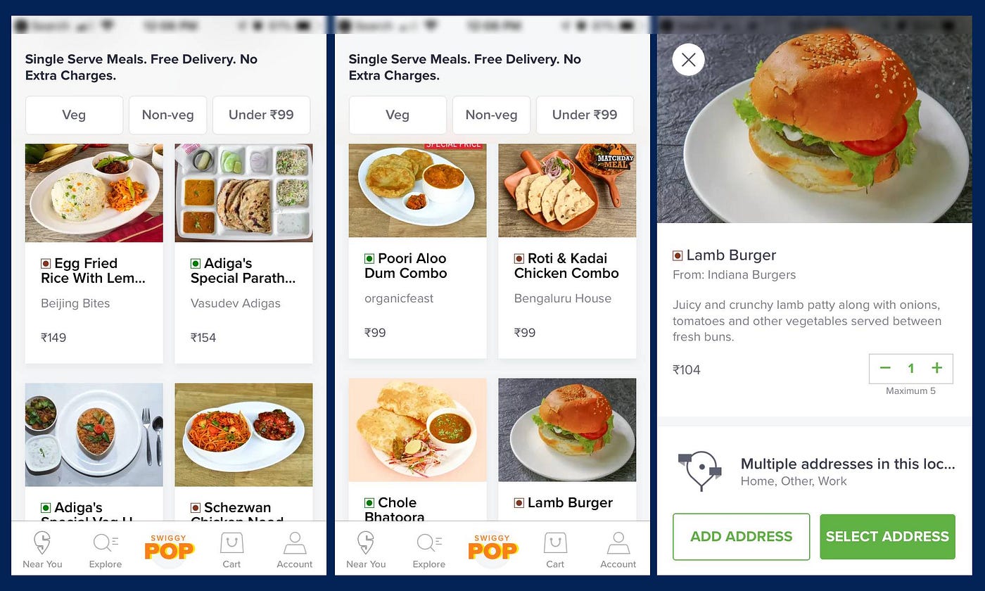Image resolution: width=985 pixels, height=591 pixels.
Task: Toggle the Non-veg filter in the left screen
Action: coord(167,115)
